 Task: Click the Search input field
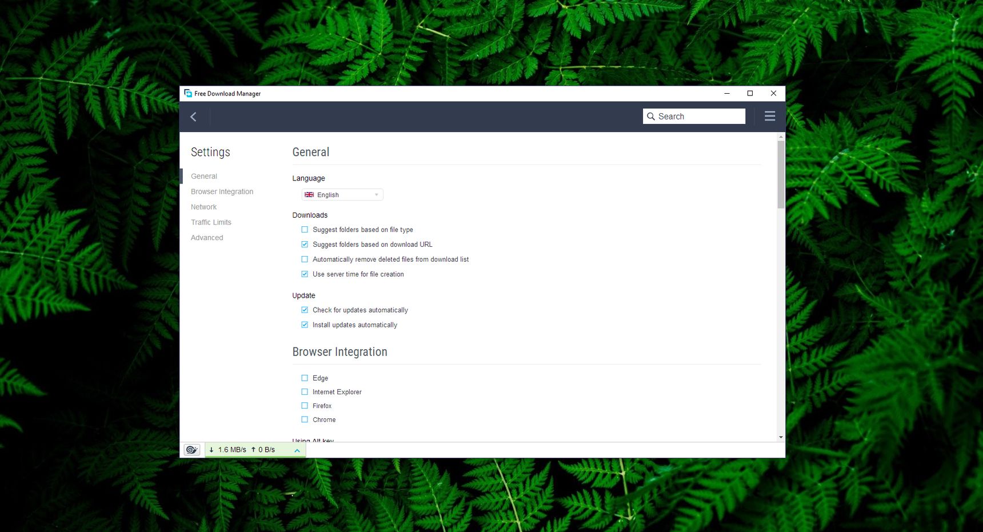pos(694,117)
